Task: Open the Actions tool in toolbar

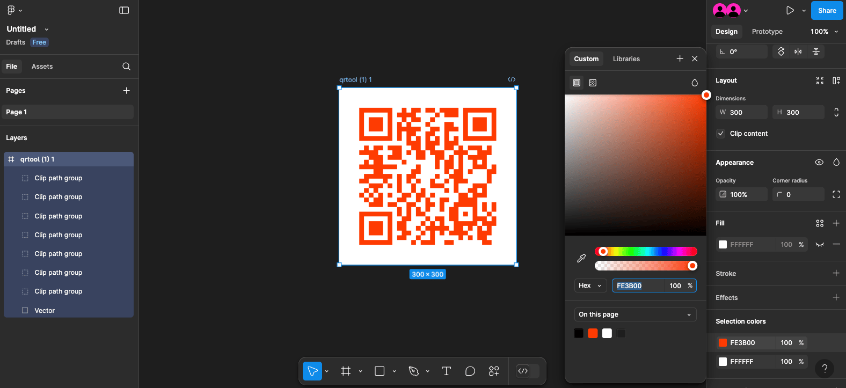Action: 494,371
